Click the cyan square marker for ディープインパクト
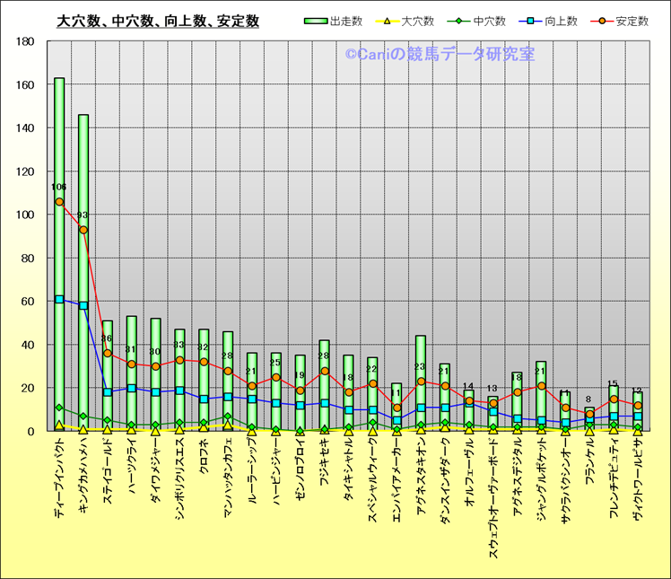The image size is (671, 579). (x=59, y=299)
